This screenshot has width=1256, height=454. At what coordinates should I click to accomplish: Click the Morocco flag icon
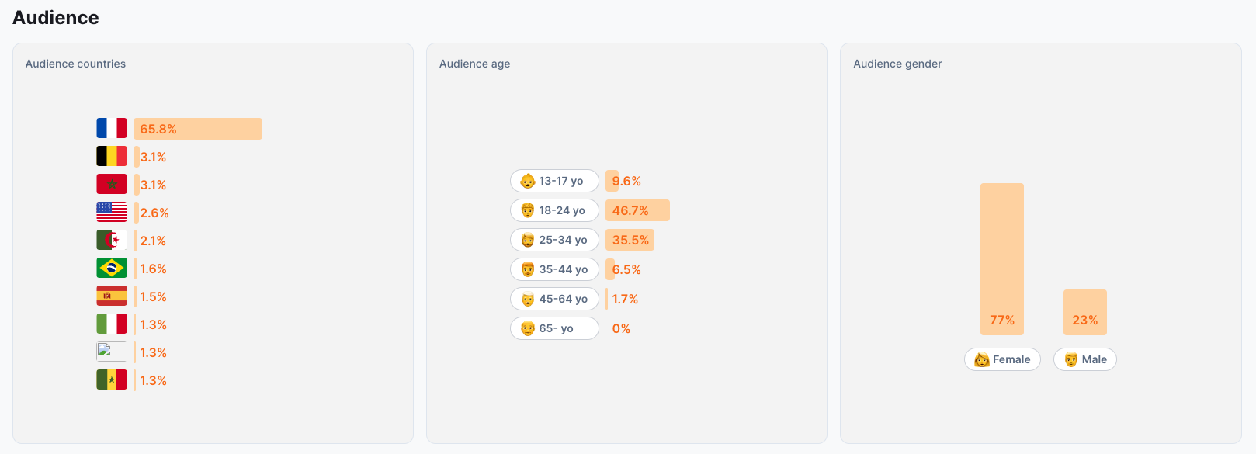click(112, 184)
